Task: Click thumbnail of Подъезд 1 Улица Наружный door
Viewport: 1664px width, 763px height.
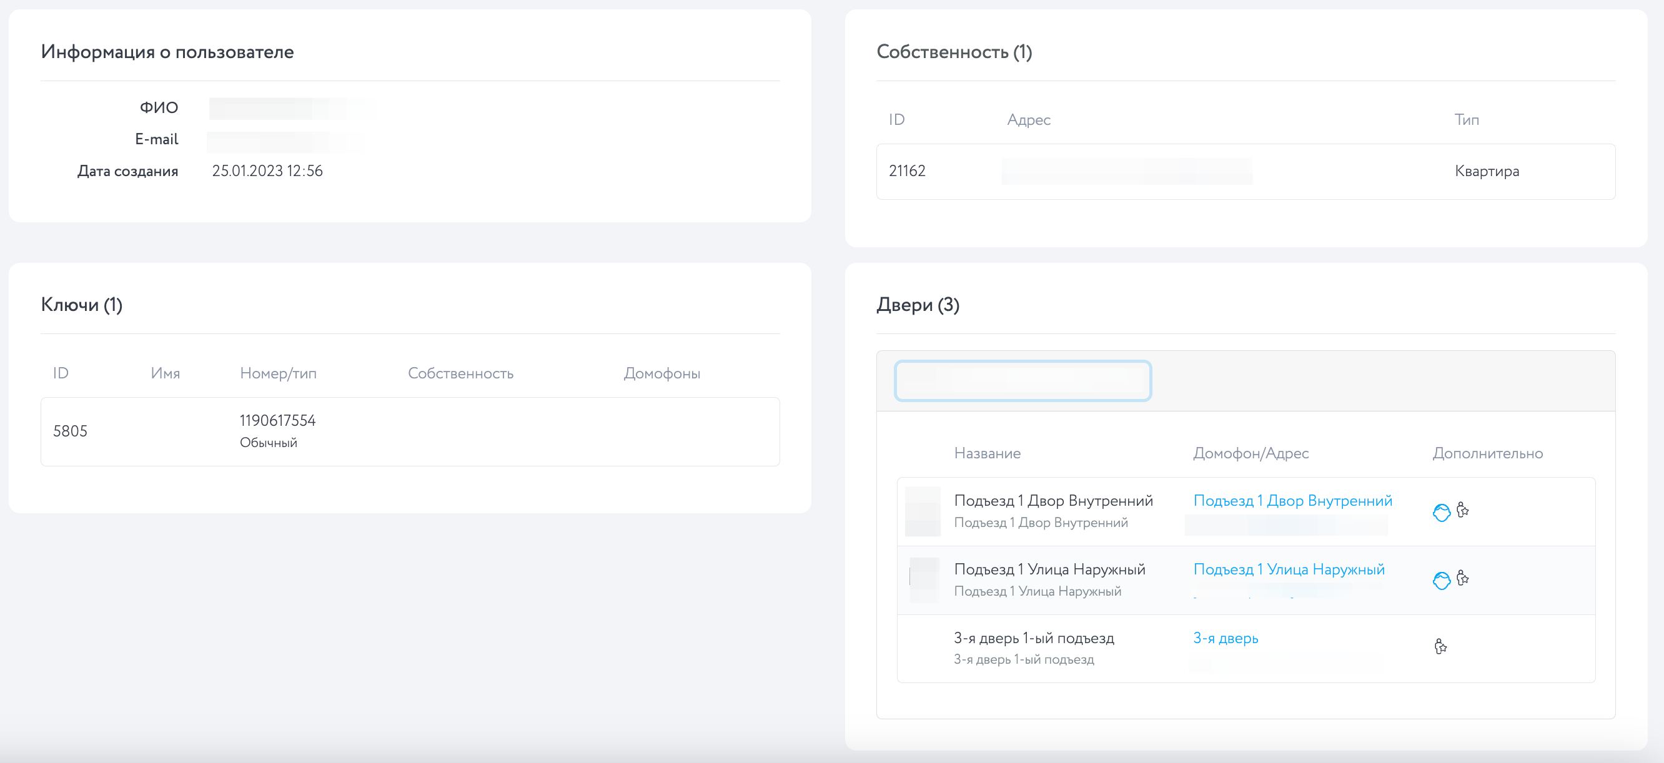Action: click(x=924, y=579)
